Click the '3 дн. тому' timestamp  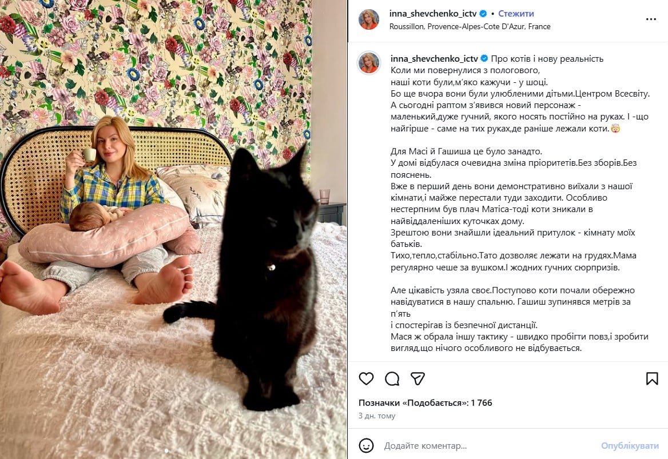click(377, 416)
